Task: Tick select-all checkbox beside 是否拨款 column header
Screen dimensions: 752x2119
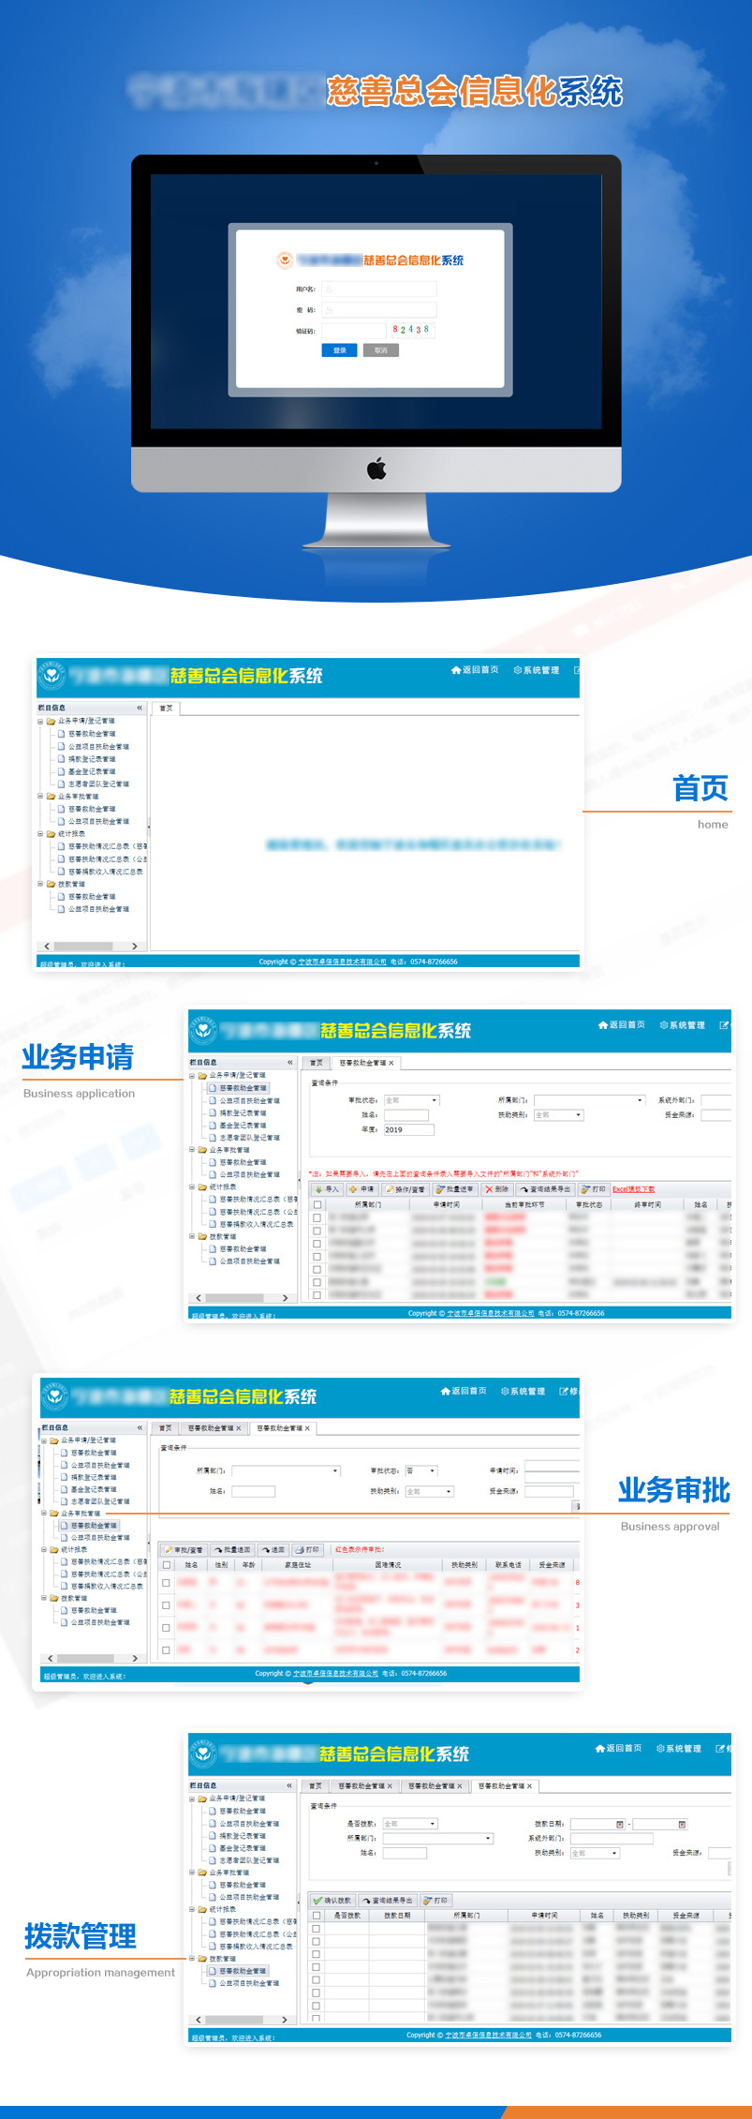Action: click(317, 1916)
